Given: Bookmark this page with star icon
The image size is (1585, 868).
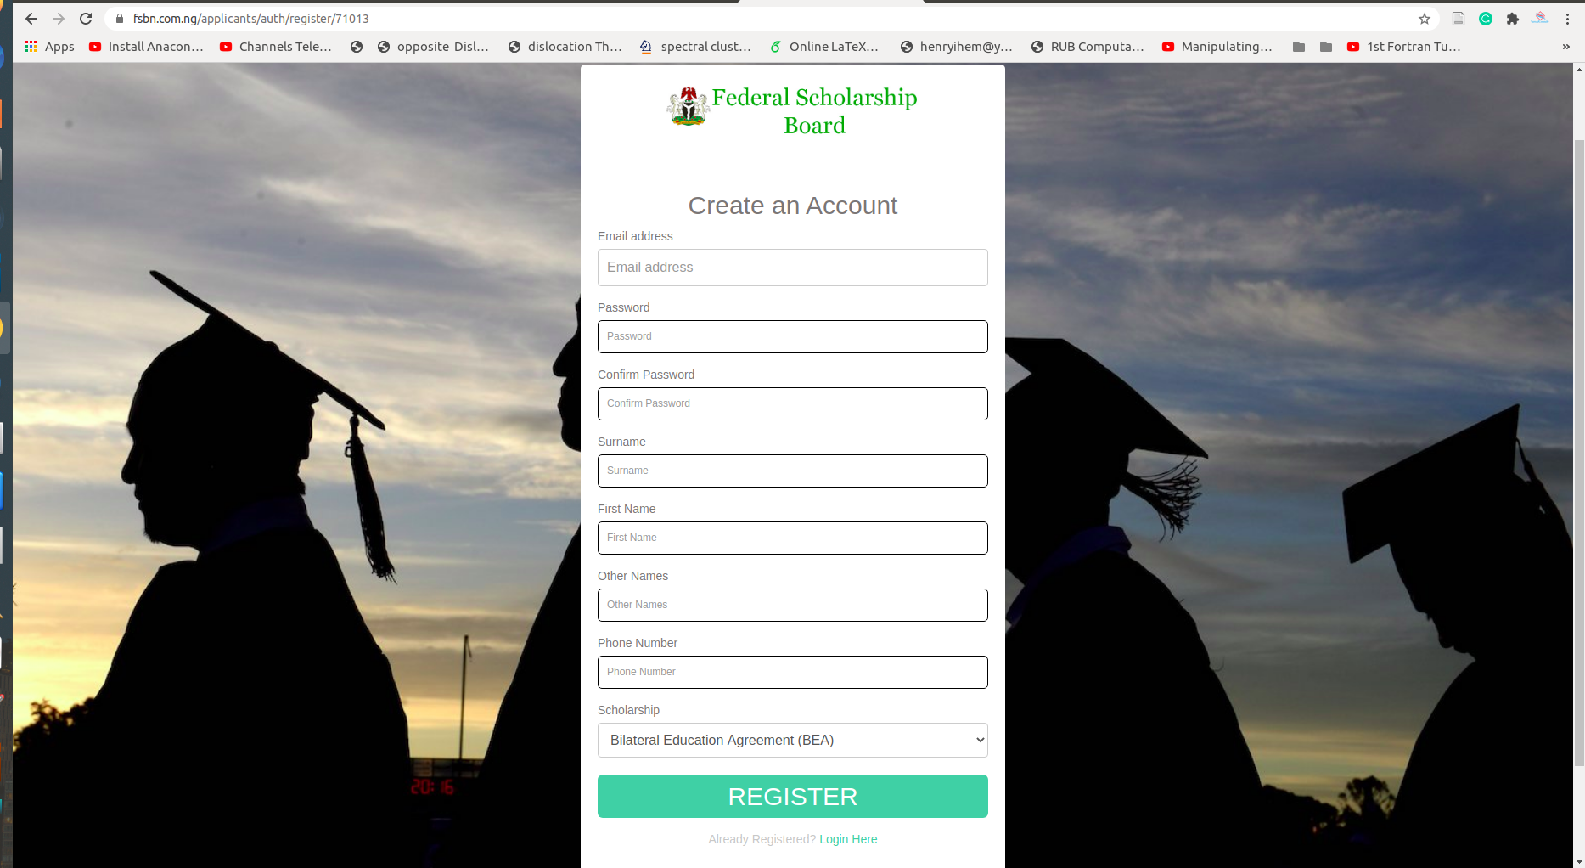Looking at the screenshot, I should pos(1425,19).
